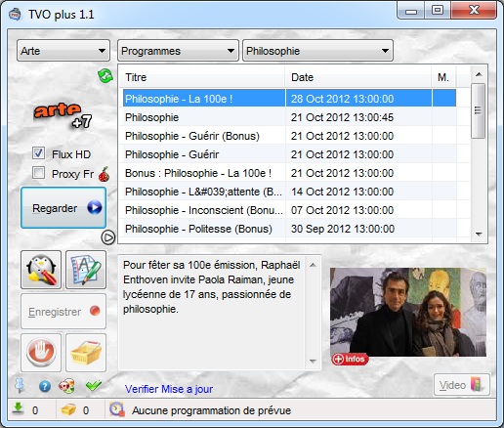Click the program list scroll up arrow
This screenshot has width=504, height=428.
(x=479, y=74)
